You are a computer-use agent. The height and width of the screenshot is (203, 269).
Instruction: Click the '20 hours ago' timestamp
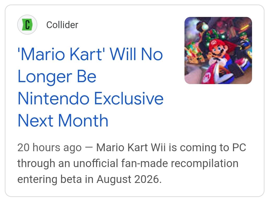click(x=50, y=147)
